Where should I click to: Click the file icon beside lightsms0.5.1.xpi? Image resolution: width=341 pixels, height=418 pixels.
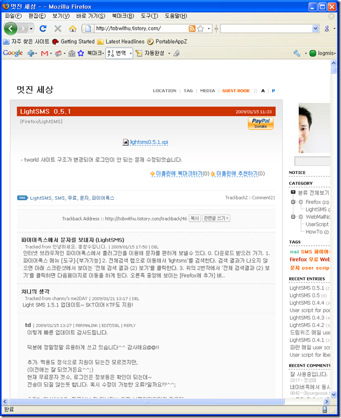click(x=126, y=142)
